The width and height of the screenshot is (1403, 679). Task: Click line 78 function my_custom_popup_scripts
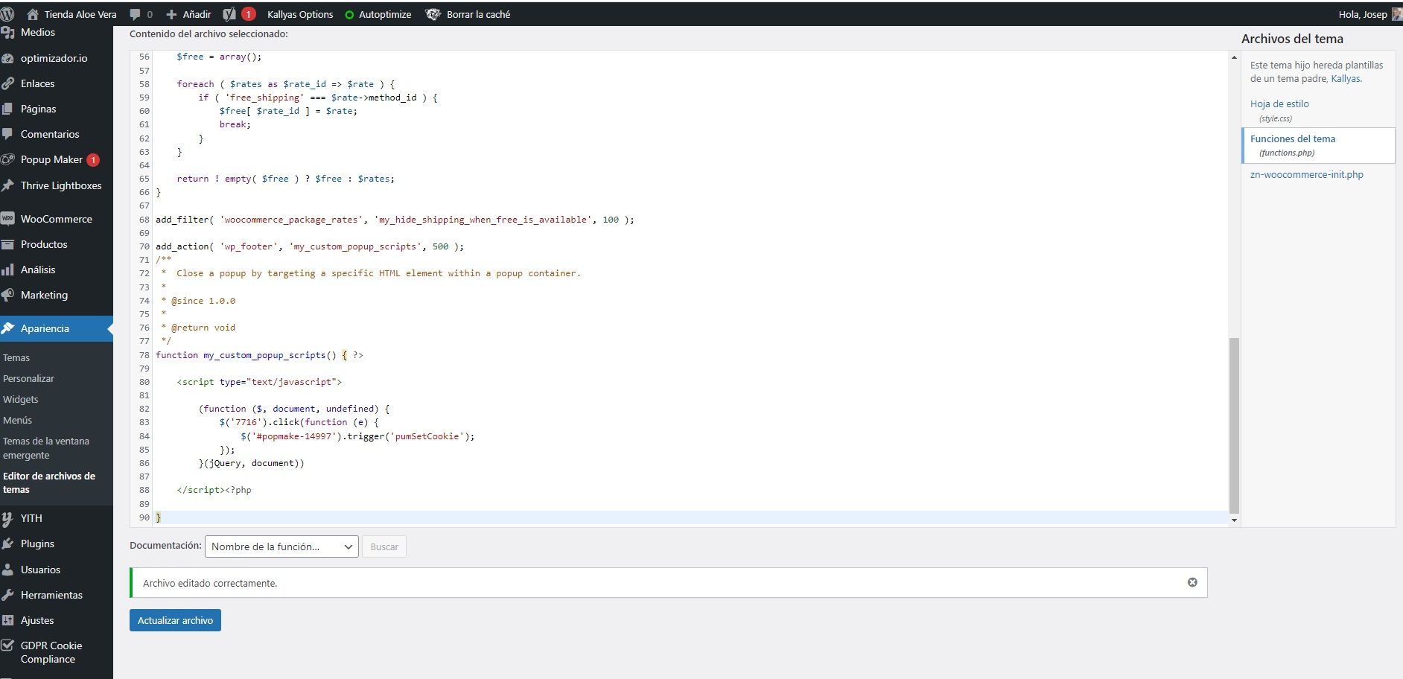point(259,355)
